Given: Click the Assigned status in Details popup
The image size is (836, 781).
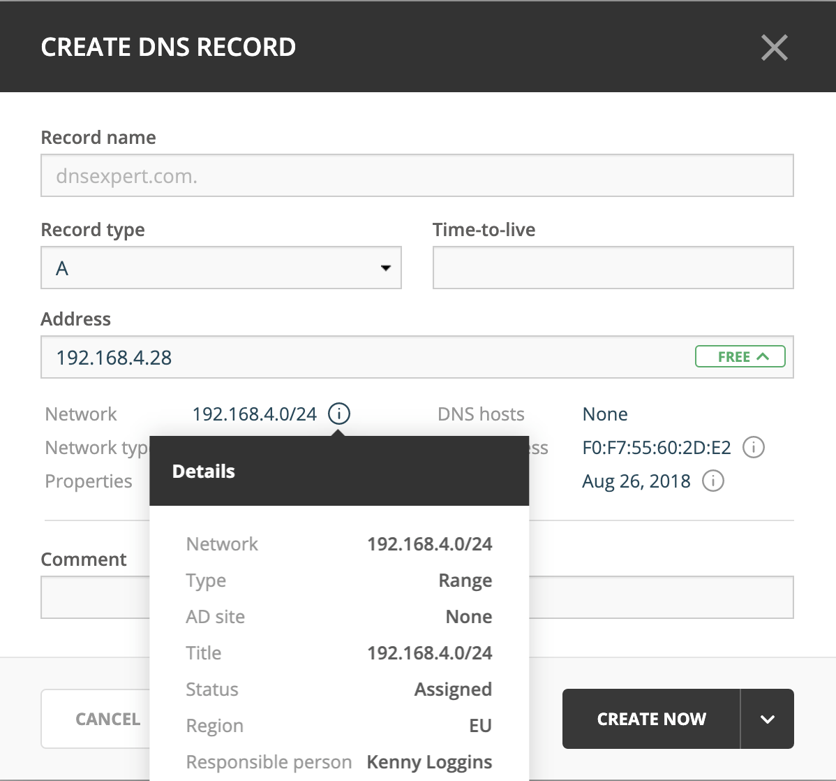Looking at the screenshot, I should click(x=453, y=689).
